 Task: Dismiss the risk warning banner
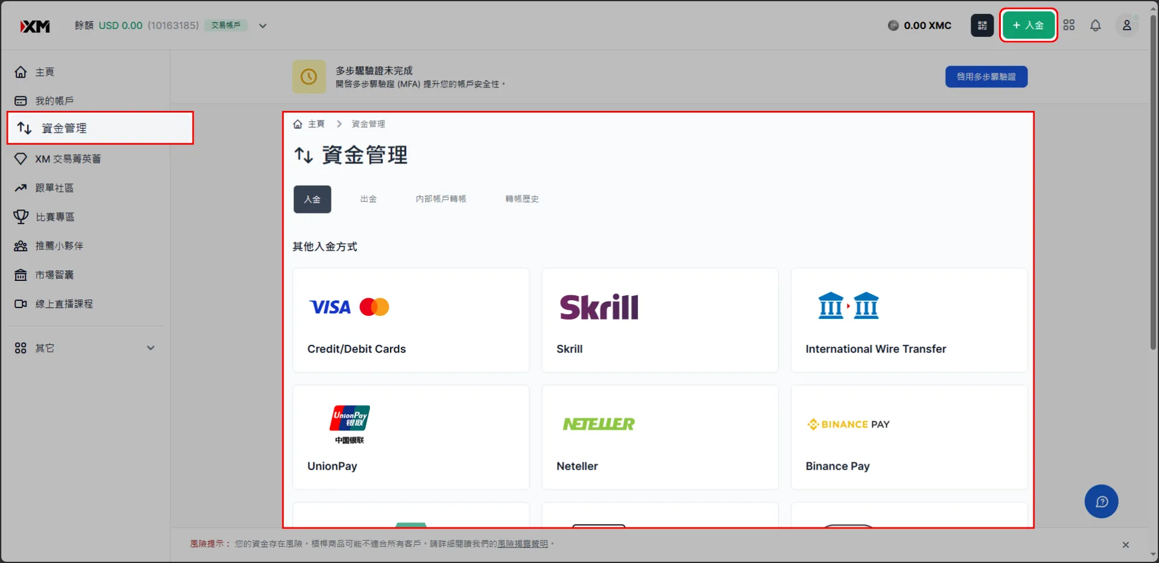[1125, 545]
